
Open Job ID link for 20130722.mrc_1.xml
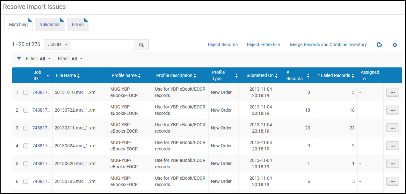pyautogui.click(x=41, y=110)
